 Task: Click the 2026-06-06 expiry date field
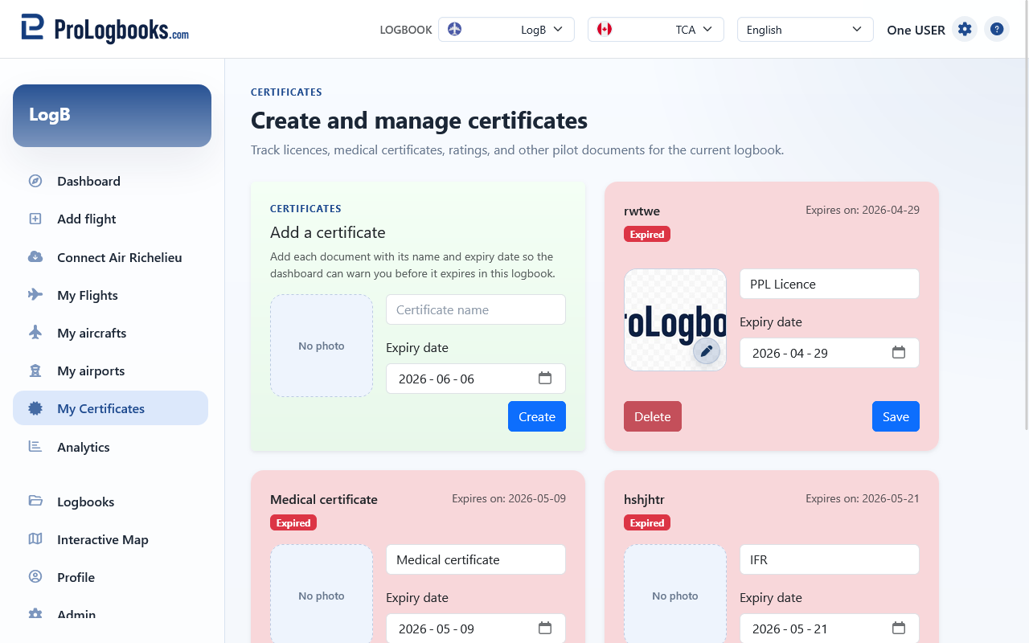pyautogui.click(x=476, y=379)
